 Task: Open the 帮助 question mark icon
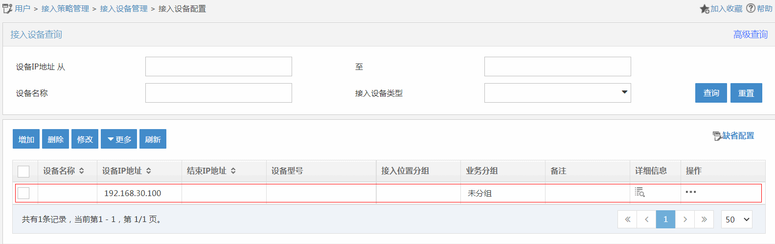click(751, 8)
